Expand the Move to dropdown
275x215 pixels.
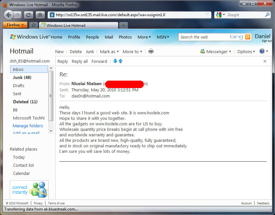click(132, 51)
